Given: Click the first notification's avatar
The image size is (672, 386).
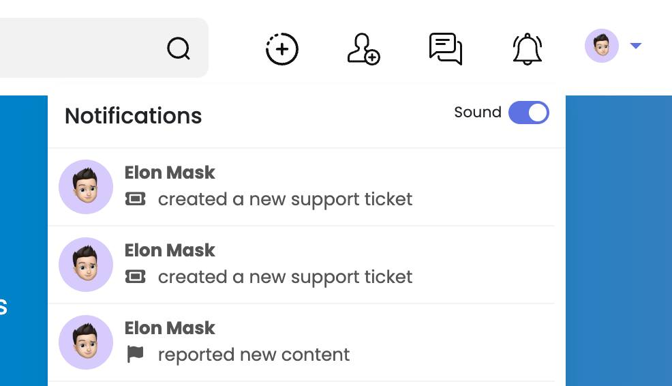Looking at the screenshot, I should (x=86, y=187).
